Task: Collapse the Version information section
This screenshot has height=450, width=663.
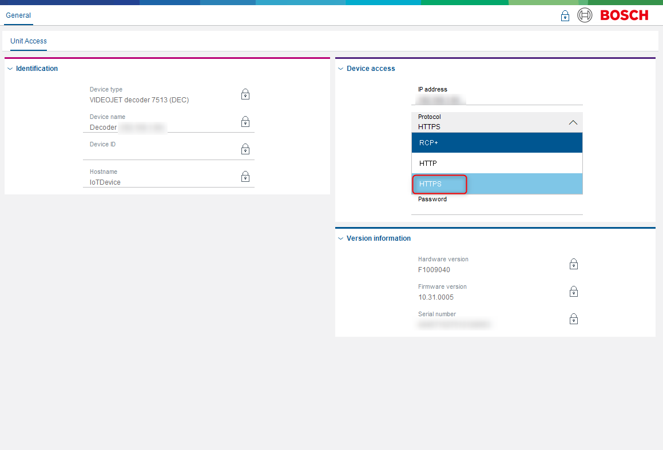Action: pos(341,238)
